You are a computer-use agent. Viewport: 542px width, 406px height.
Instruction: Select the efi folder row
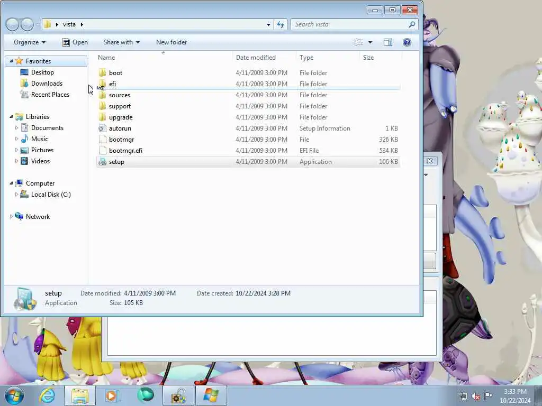248,84
